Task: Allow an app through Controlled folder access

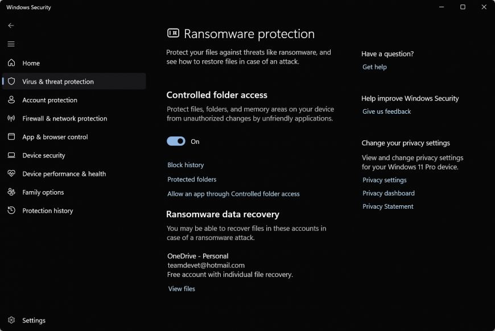Action: [233, 194]
